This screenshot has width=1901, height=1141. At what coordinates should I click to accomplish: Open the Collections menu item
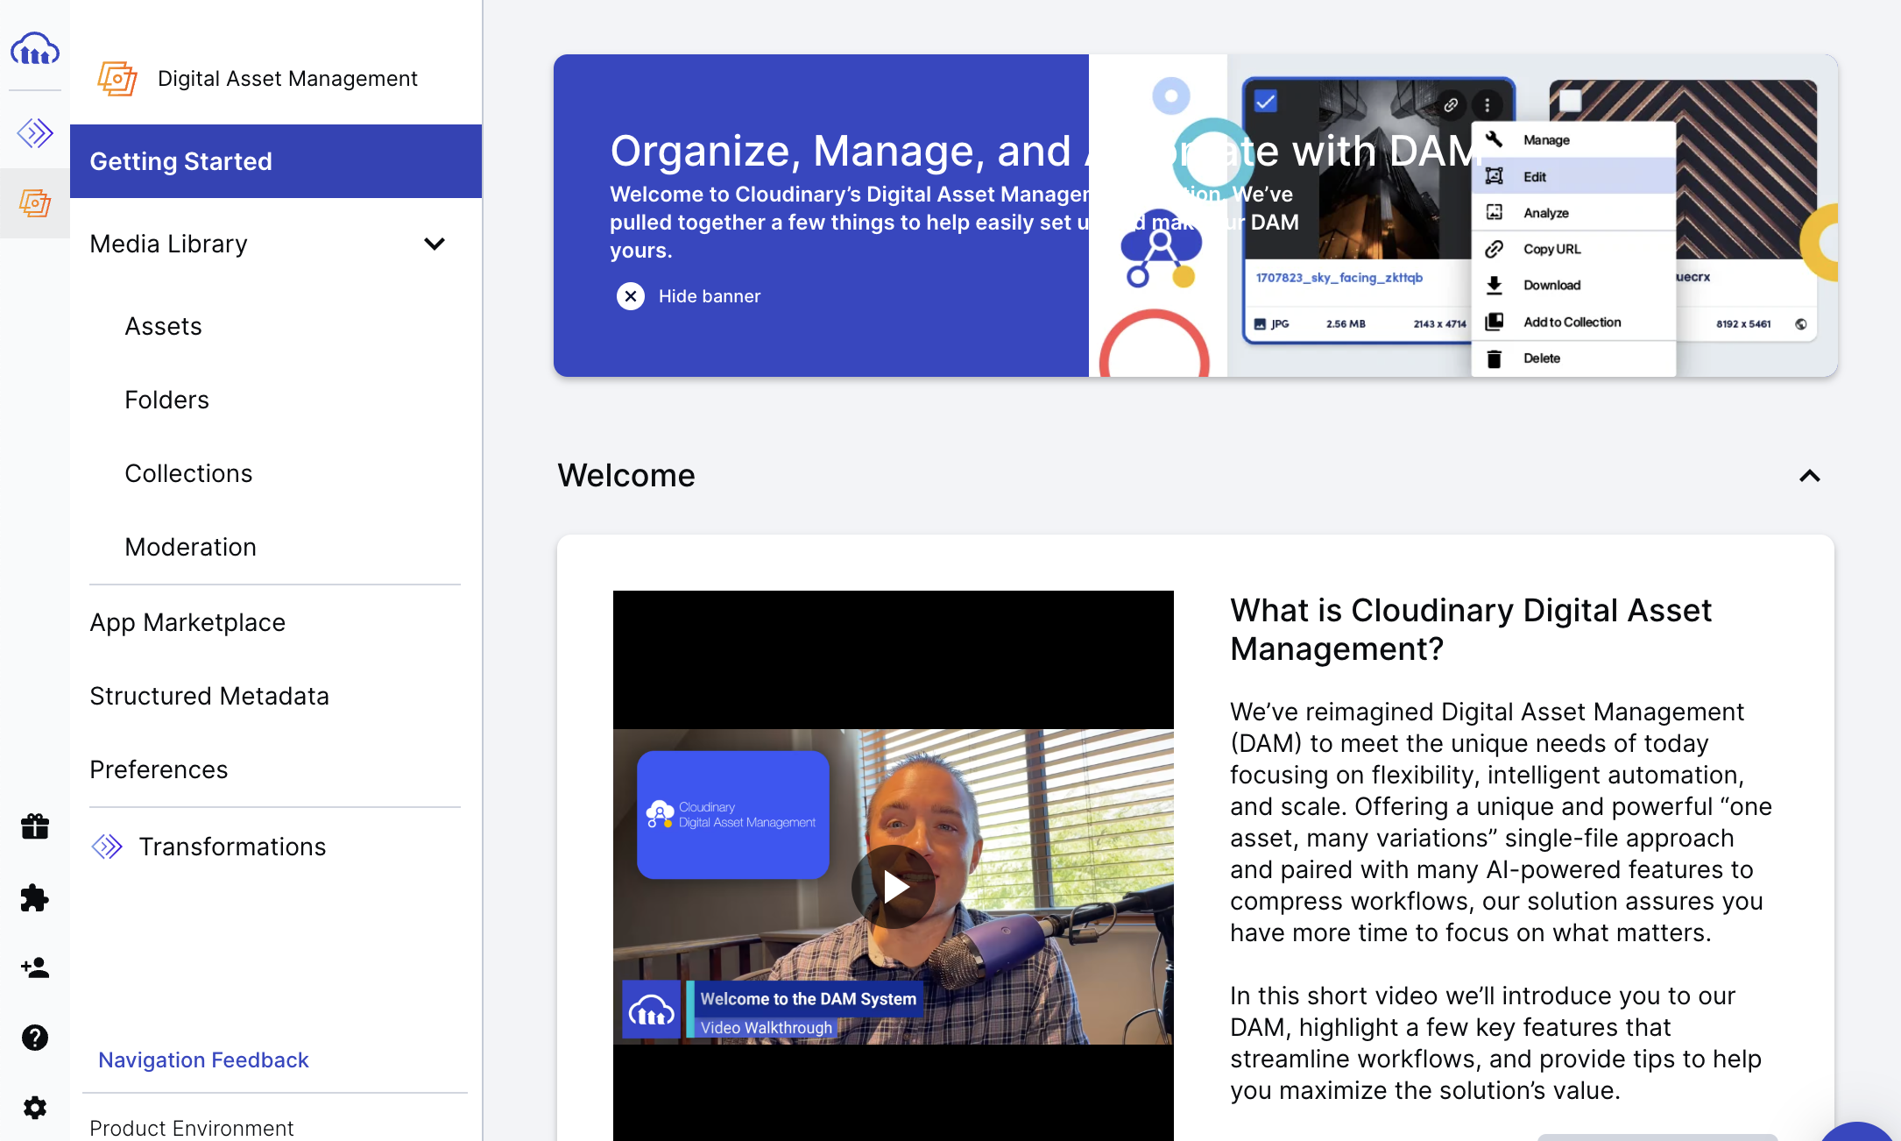pos(188,473)
